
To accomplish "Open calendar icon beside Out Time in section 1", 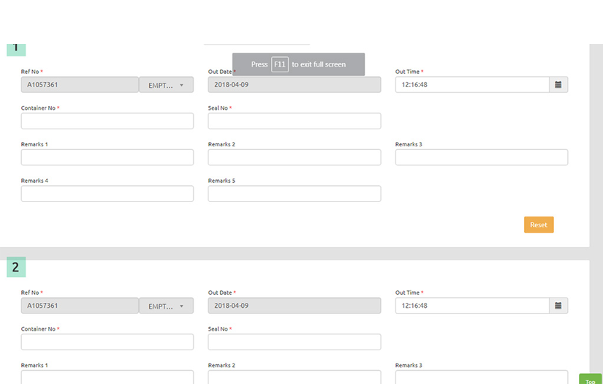I will point(558,85).
